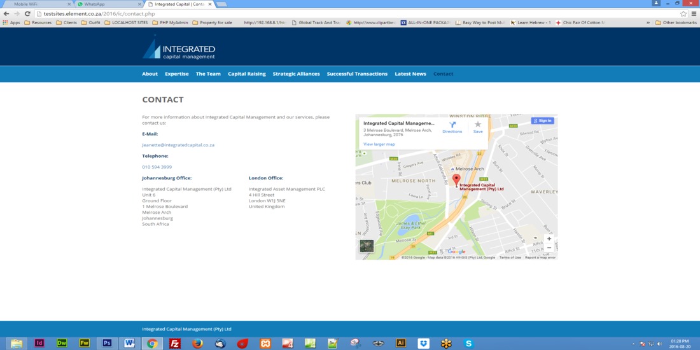
Task: Open Dreamweaver from the taskbar
Action: [x=62, y=343]
